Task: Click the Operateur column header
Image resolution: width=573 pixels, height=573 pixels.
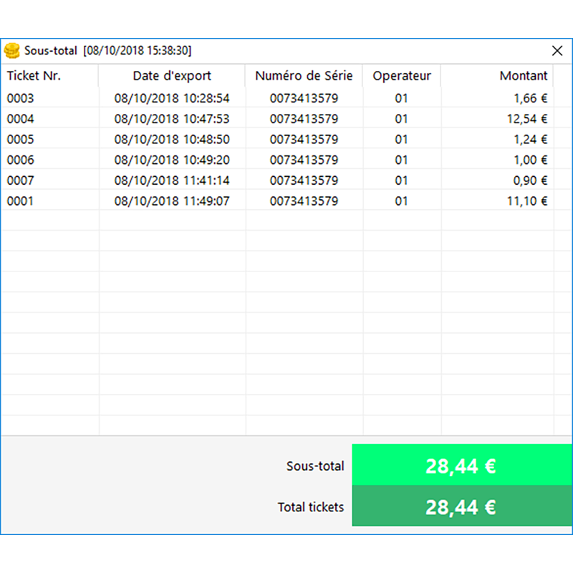Action: 401,76
